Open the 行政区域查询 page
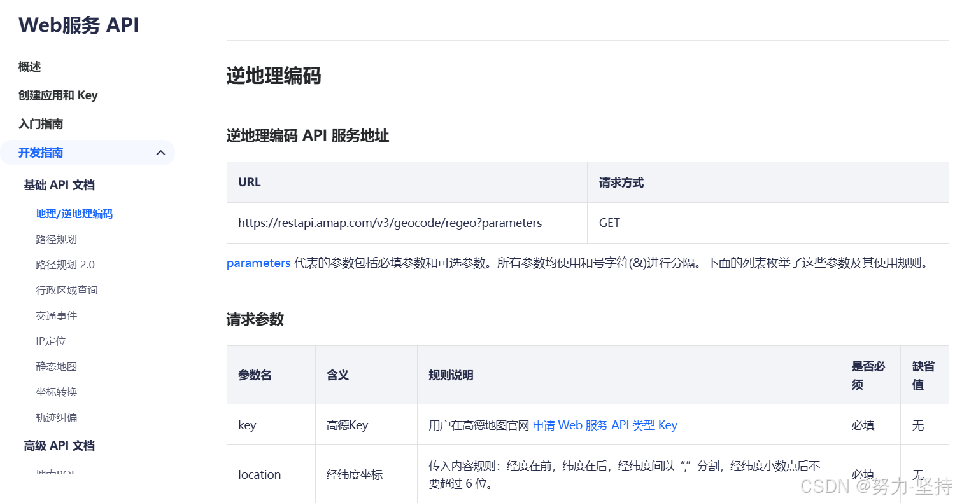 [x=67, y=289]
